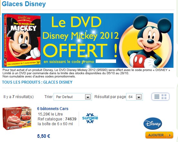178x142 pixels.
Task: Open the Trier sort dropdown arrow
Action: click(88, 97)
